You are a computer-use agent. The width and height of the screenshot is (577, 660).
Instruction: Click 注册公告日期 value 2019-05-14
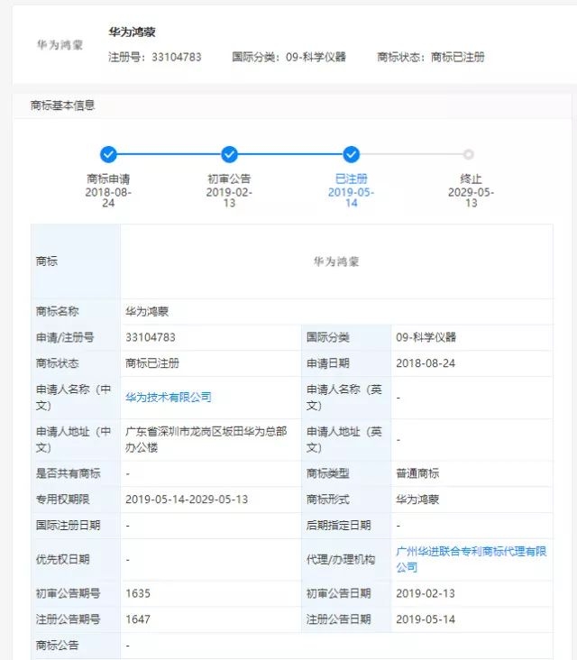[x=426, y=619]
